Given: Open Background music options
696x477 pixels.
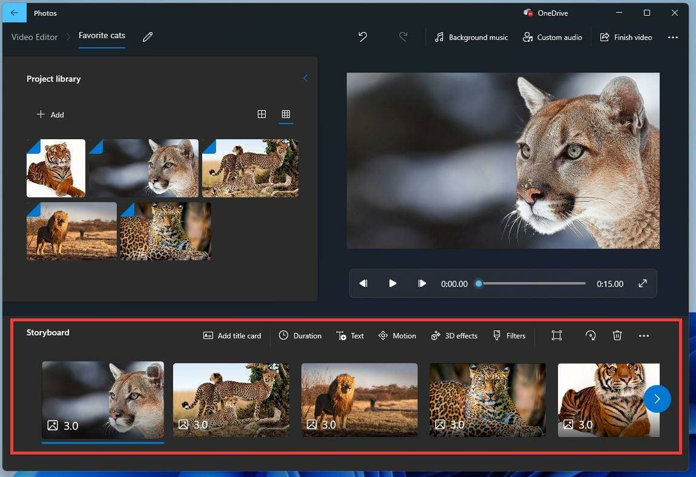Looking at the screenshot, I should pos(471,37).
